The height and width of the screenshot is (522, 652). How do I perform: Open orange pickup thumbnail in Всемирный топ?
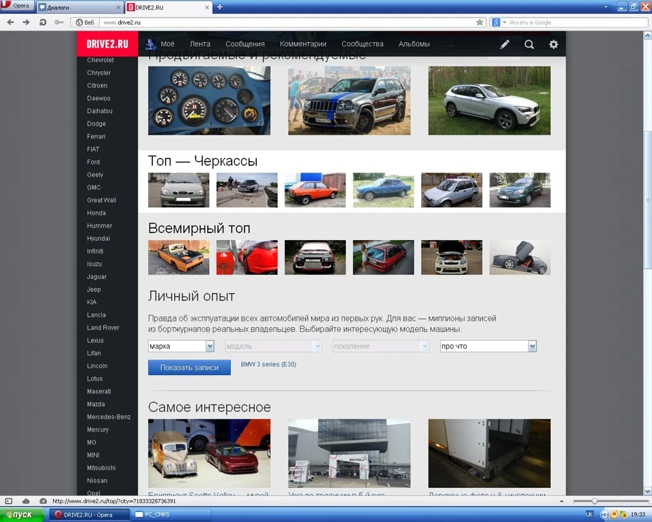[x=179, y=257]
